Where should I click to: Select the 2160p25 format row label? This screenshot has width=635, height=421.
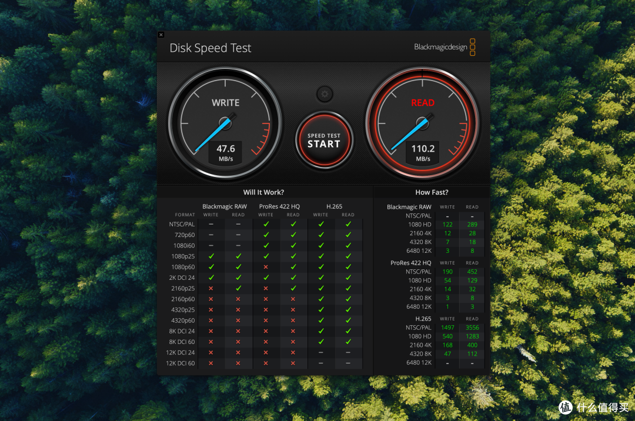pyautogui.click(x=183, y=289)
